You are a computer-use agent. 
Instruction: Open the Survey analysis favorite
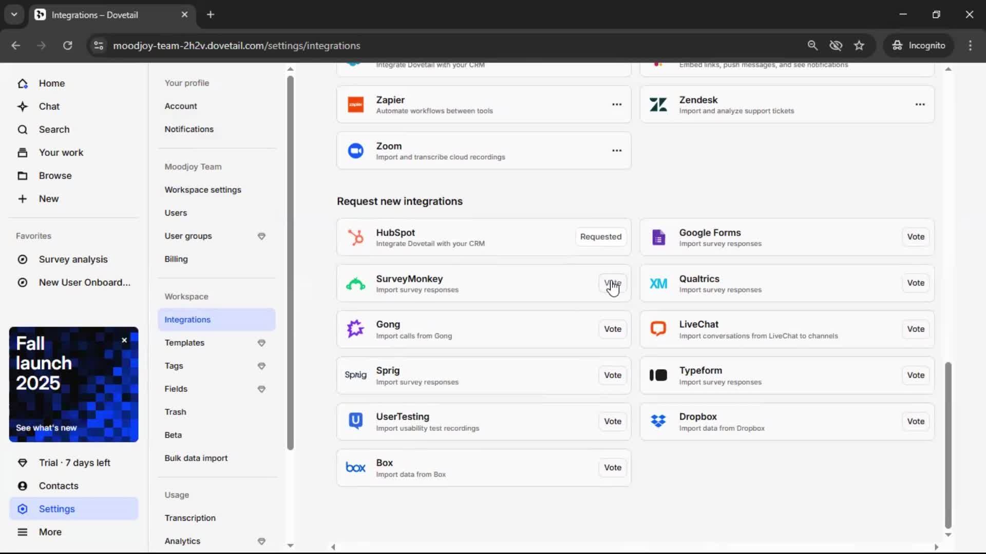click(x=73, y=260)
